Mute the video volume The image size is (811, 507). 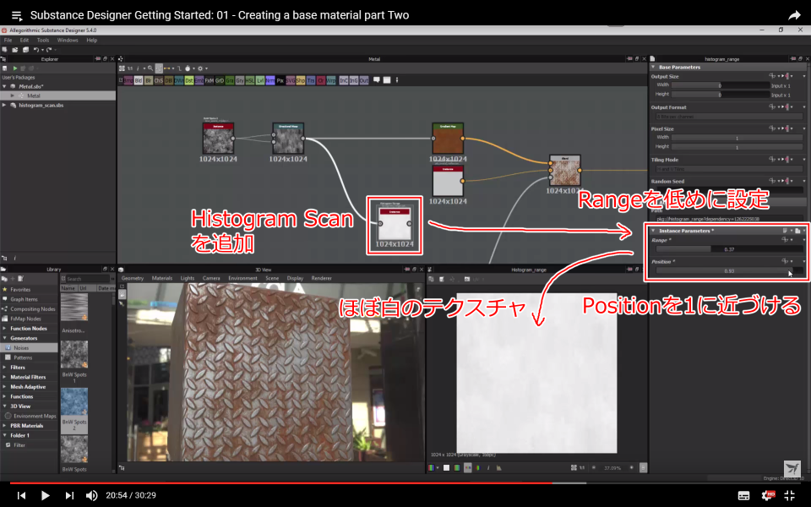91,496
